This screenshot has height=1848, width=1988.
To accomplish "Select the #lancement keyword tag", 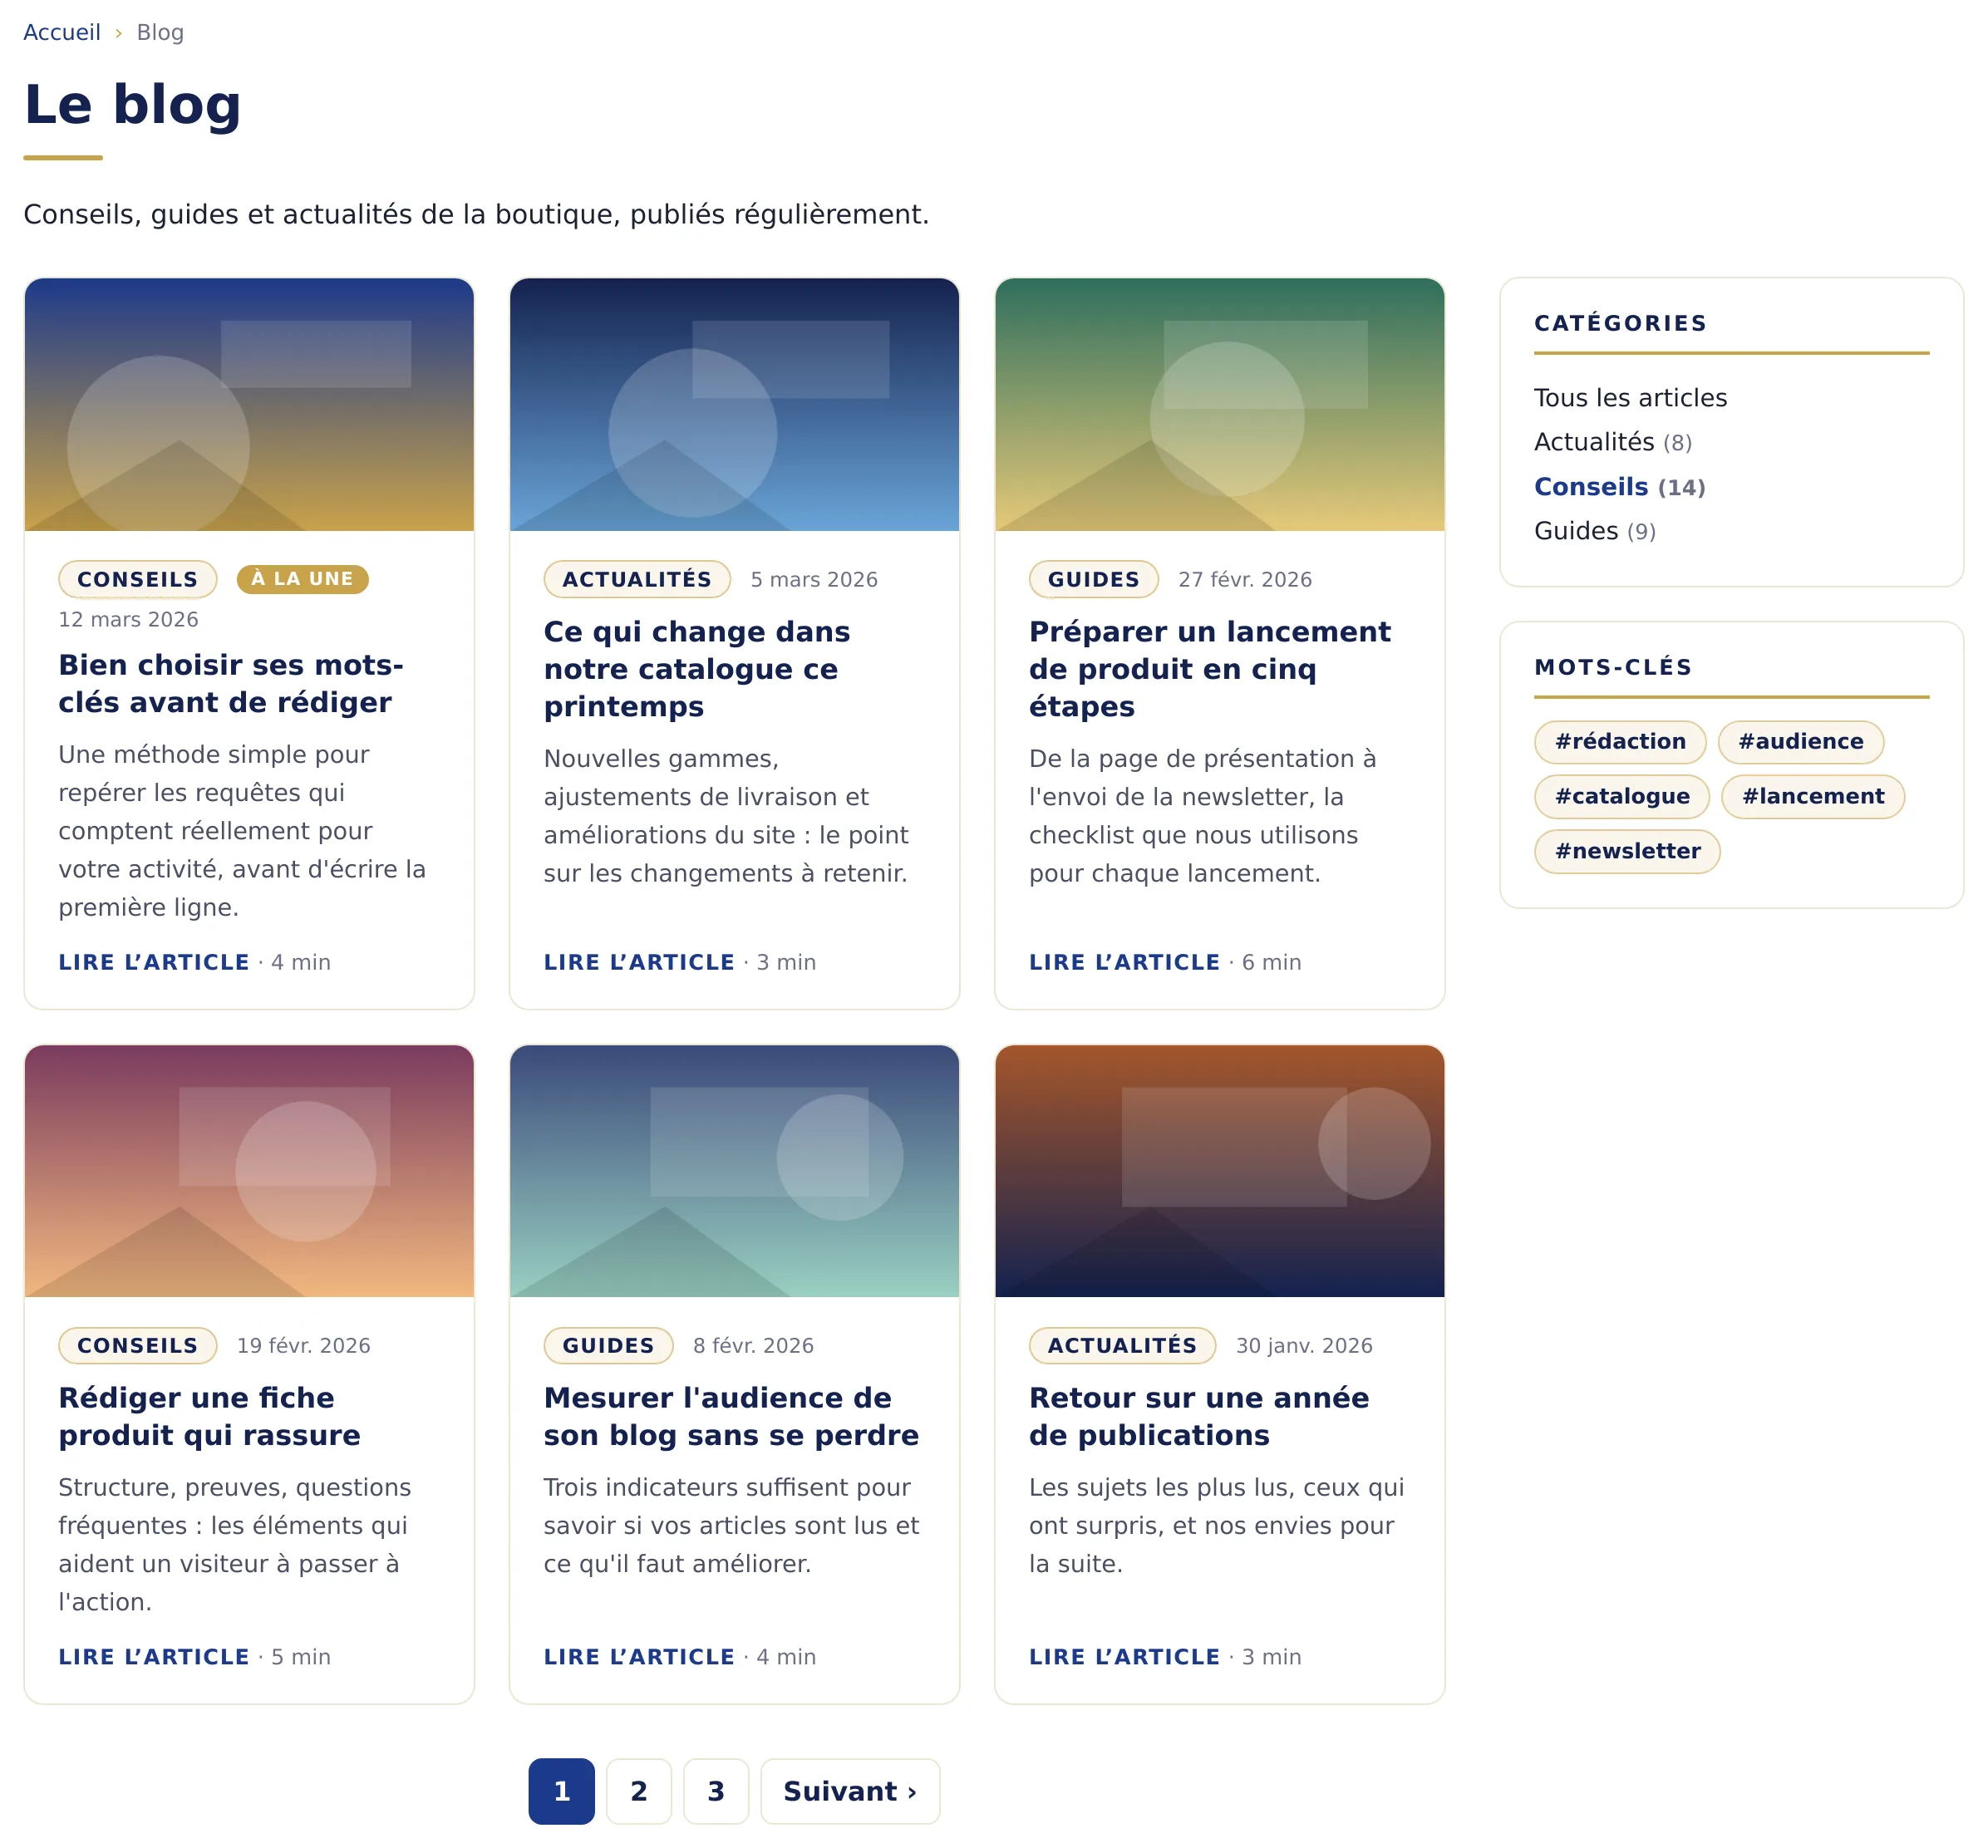I will tap(1813, 797).
